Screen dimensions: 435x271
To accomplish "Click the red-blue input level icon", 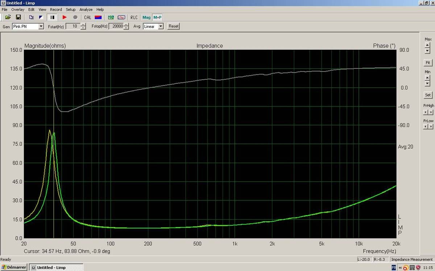I will [98, 17].
